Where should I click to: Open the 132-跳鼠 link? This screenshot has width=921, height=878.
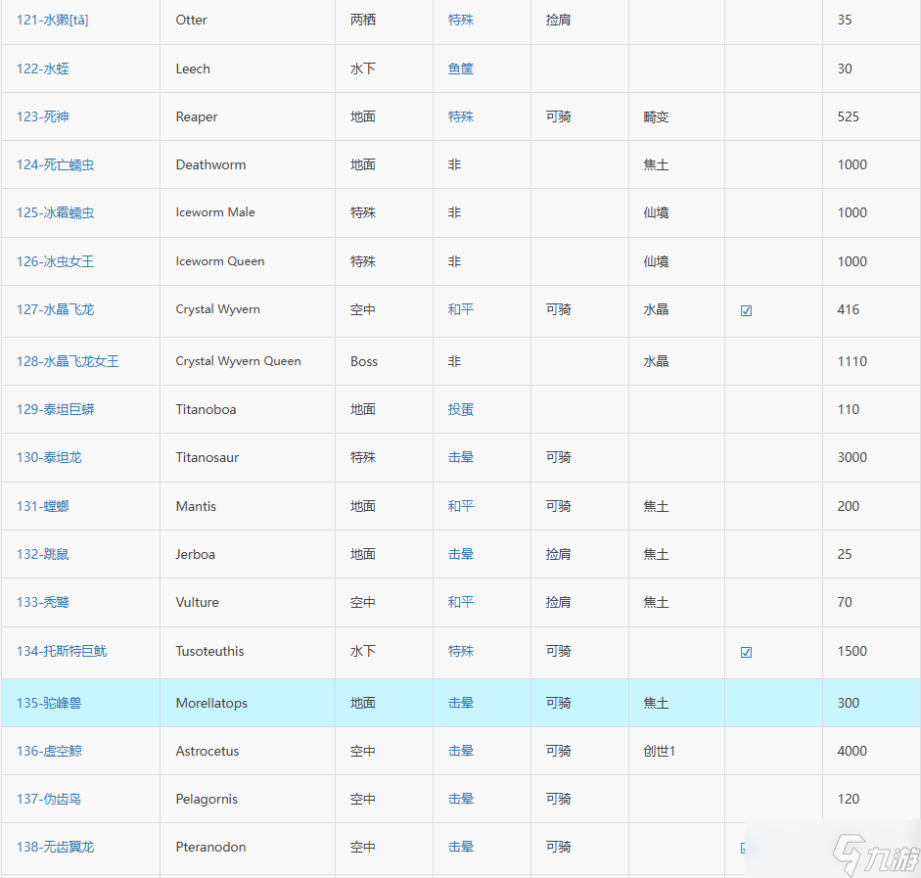43,554
